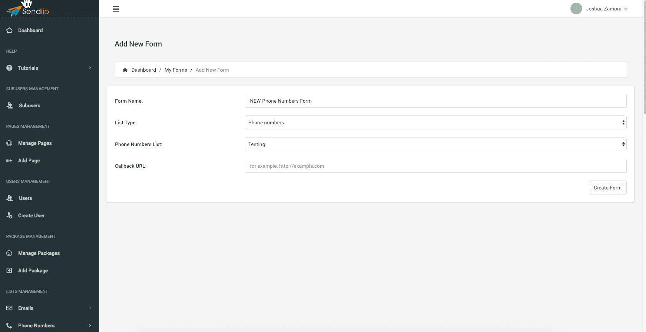Click the breadcrumb home icon
The height and width of the screenshot is (332, 646).
125,70
